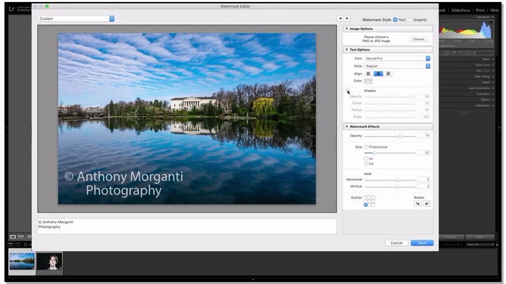506x284 pixels.
Task: Collapse the Watermark Effects section
Action: coord(346,126)
